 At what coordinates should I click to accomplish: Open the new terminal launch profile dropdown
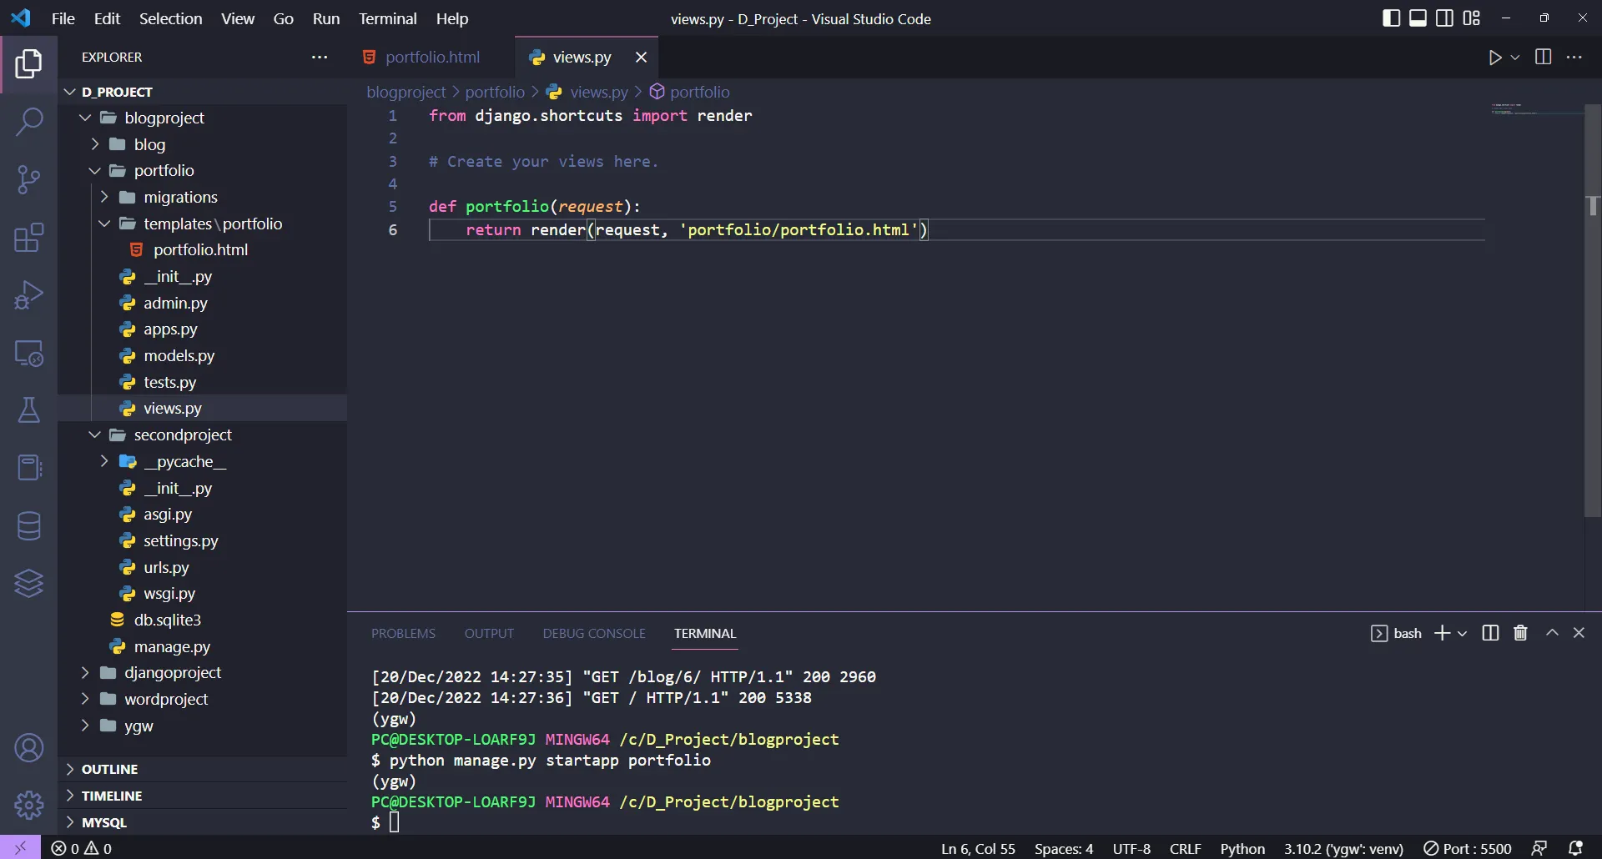(x=1463, y=634)
